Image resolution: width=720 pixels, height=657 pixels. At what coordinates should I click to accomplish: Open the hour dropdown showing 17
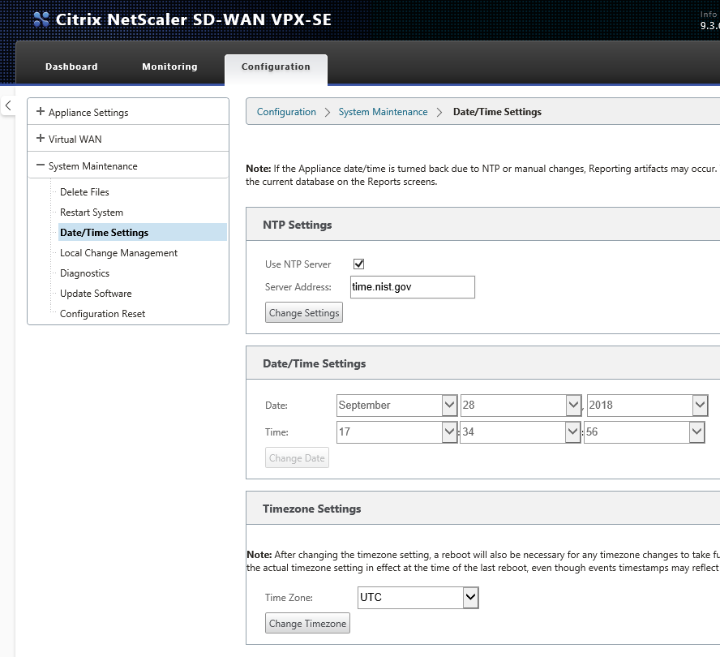click(x=396, y=432)
